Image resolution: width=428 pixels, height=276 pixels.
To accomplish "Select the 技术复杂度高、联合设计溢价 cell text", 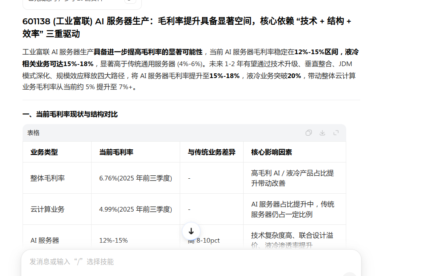I will [292, 240].
